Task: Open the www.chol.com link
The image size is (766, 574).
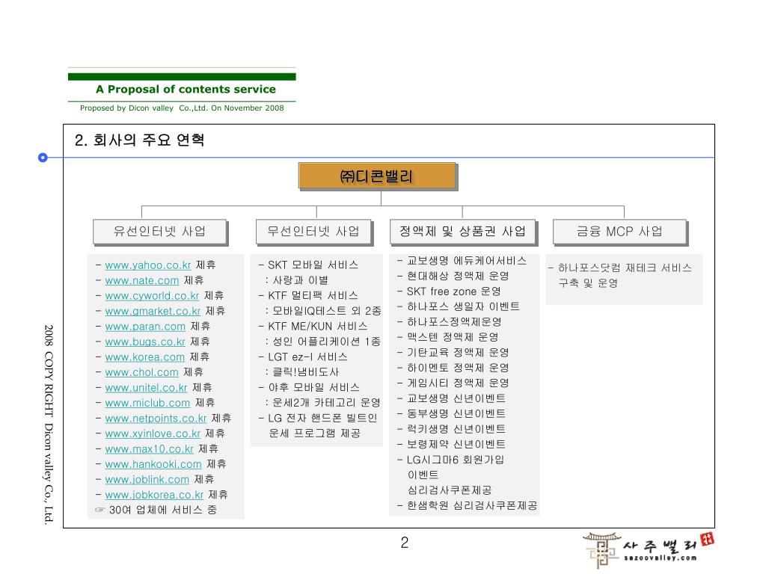Action: [141, 372]
